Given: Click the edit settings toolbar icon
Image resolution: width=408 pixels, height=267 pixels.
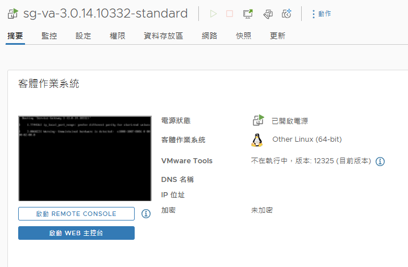Looking at the screenshot, I should tap(268, 14).
